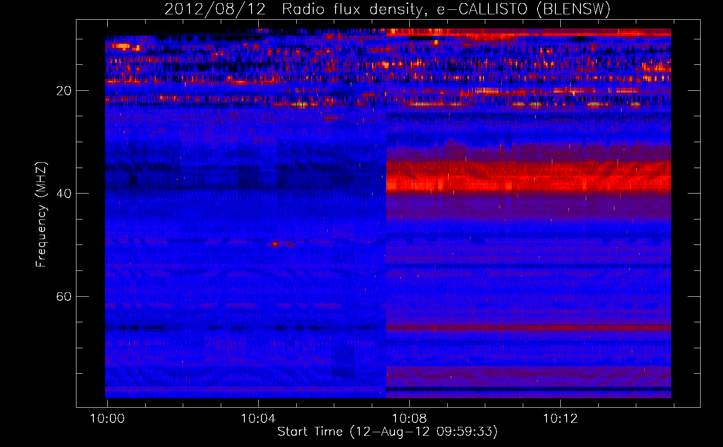
Task: Click the plot title '2012/08/12 Radio flux density'
Action: coord(387,9)
